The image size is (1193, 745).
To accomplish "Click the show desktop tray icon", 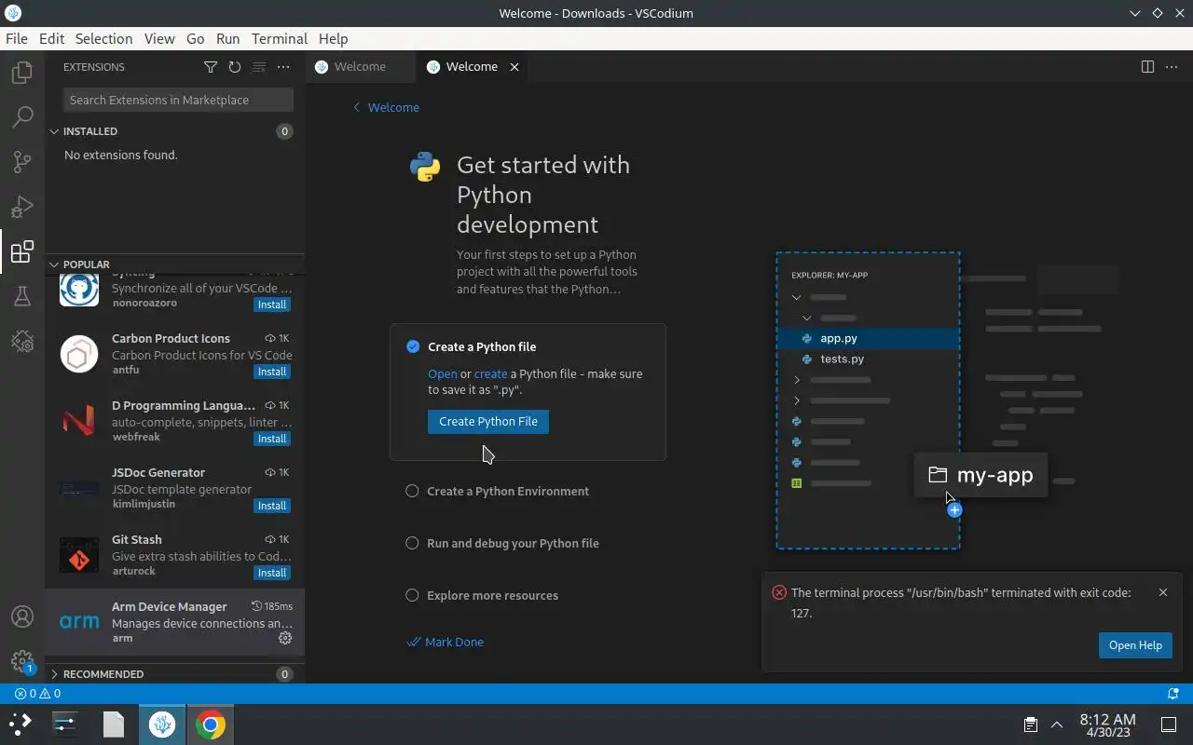I will pyautogui.click(x=1168, y=725).
